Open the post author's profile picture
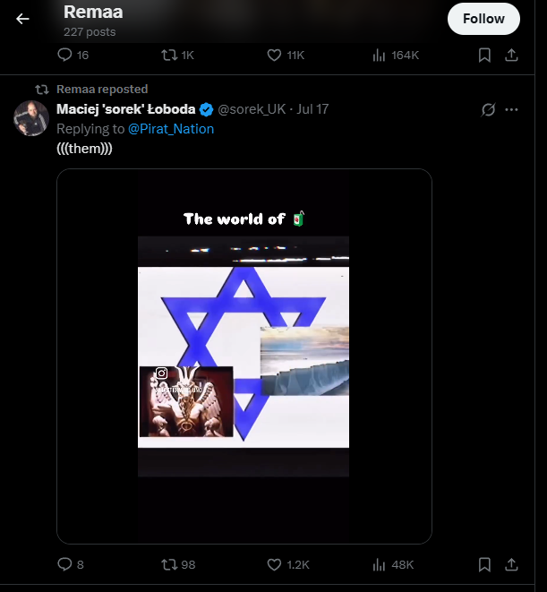The image size is (547, 592). click(x=31, y=118)
